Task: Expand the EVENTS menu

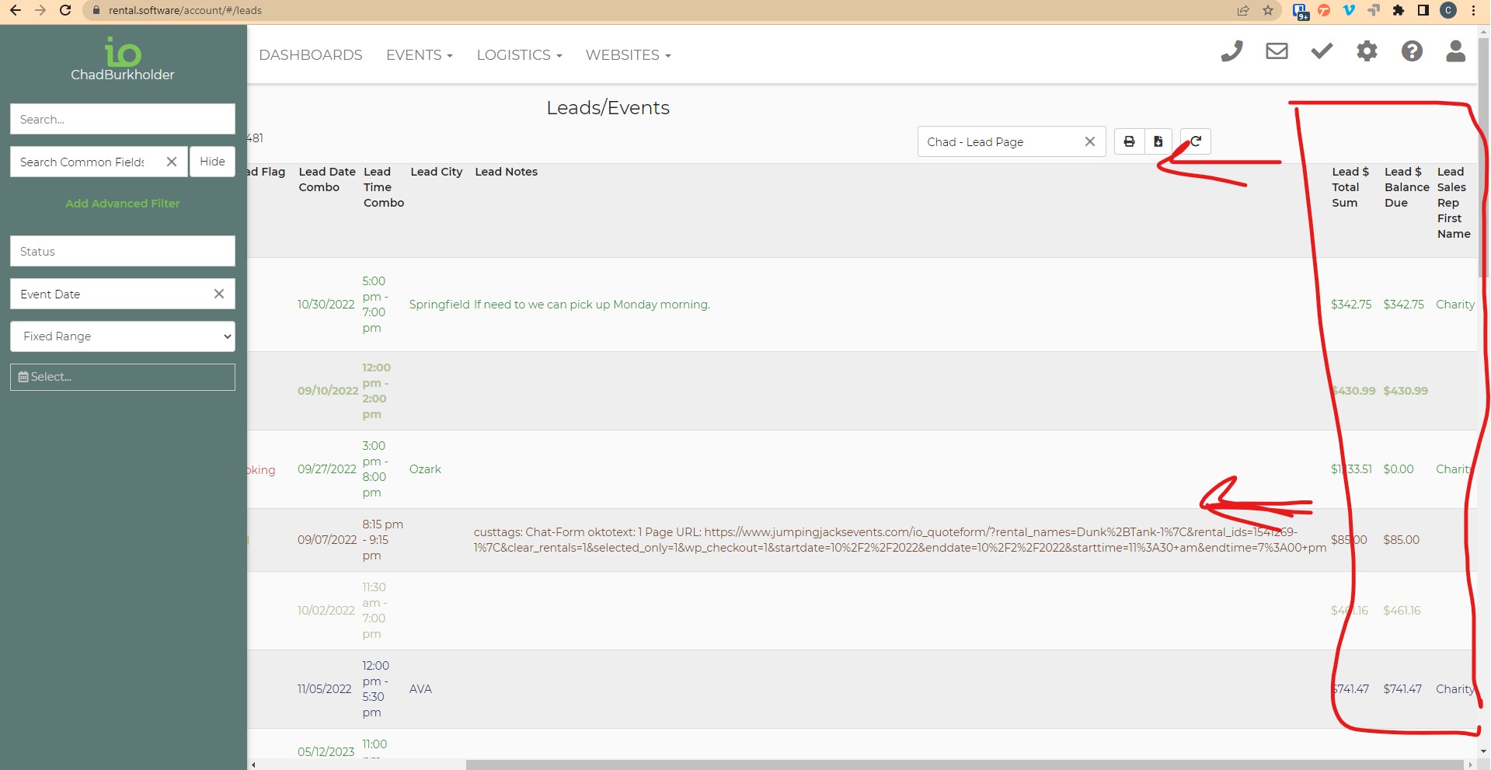Action: click(419, 55)
